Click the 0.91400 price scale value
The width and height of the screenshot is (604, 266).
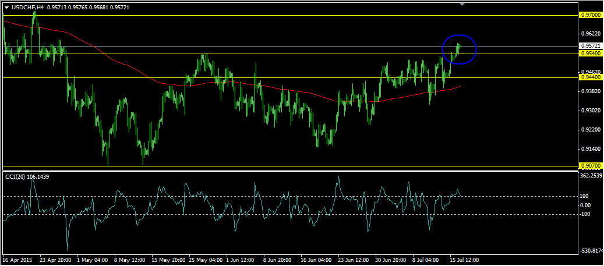(x=591, y=149)
